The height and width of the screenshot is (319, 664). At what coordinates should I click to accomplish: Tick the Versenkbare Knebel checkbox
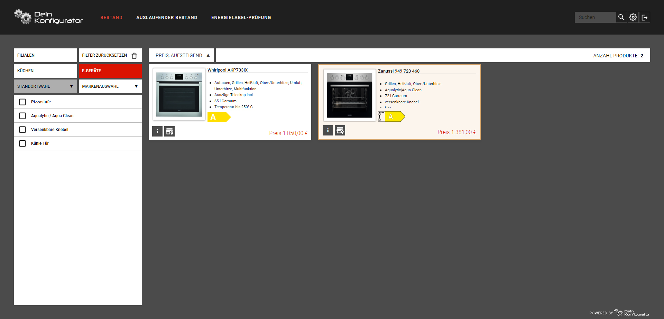[22, 130]
